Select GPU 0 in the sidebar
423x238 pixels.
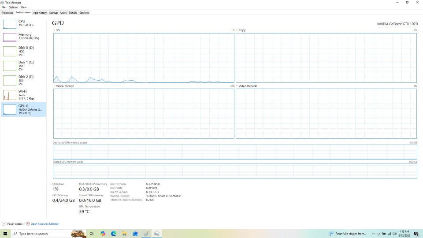[23, 109]
